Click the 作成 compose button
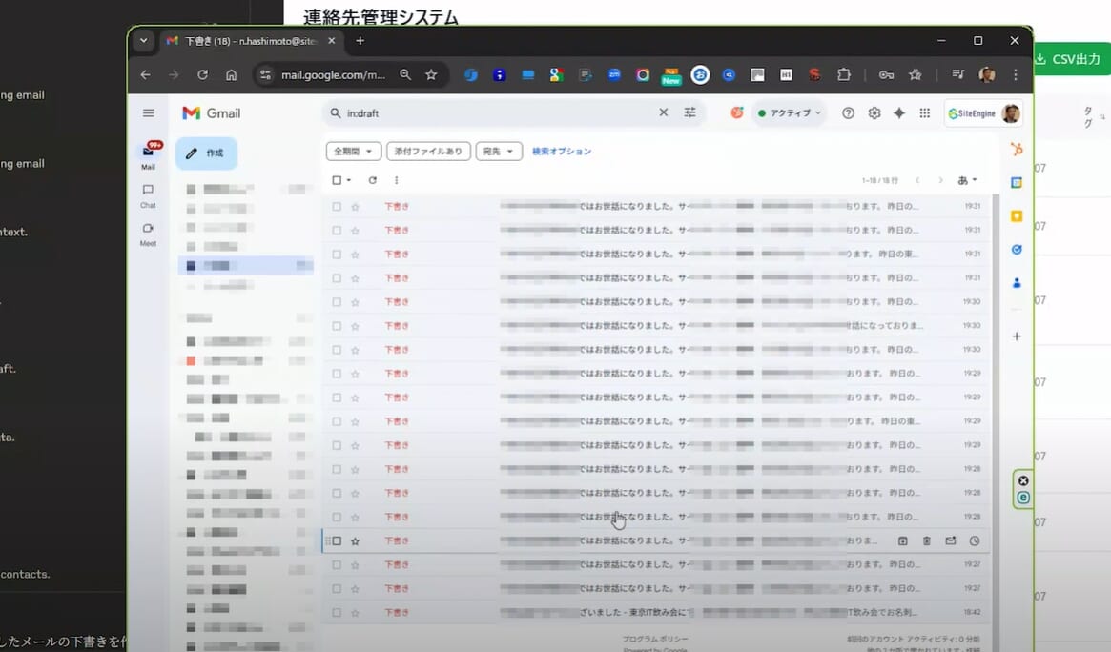This screenshot has width=1111, height=652. tap(206, 153)
